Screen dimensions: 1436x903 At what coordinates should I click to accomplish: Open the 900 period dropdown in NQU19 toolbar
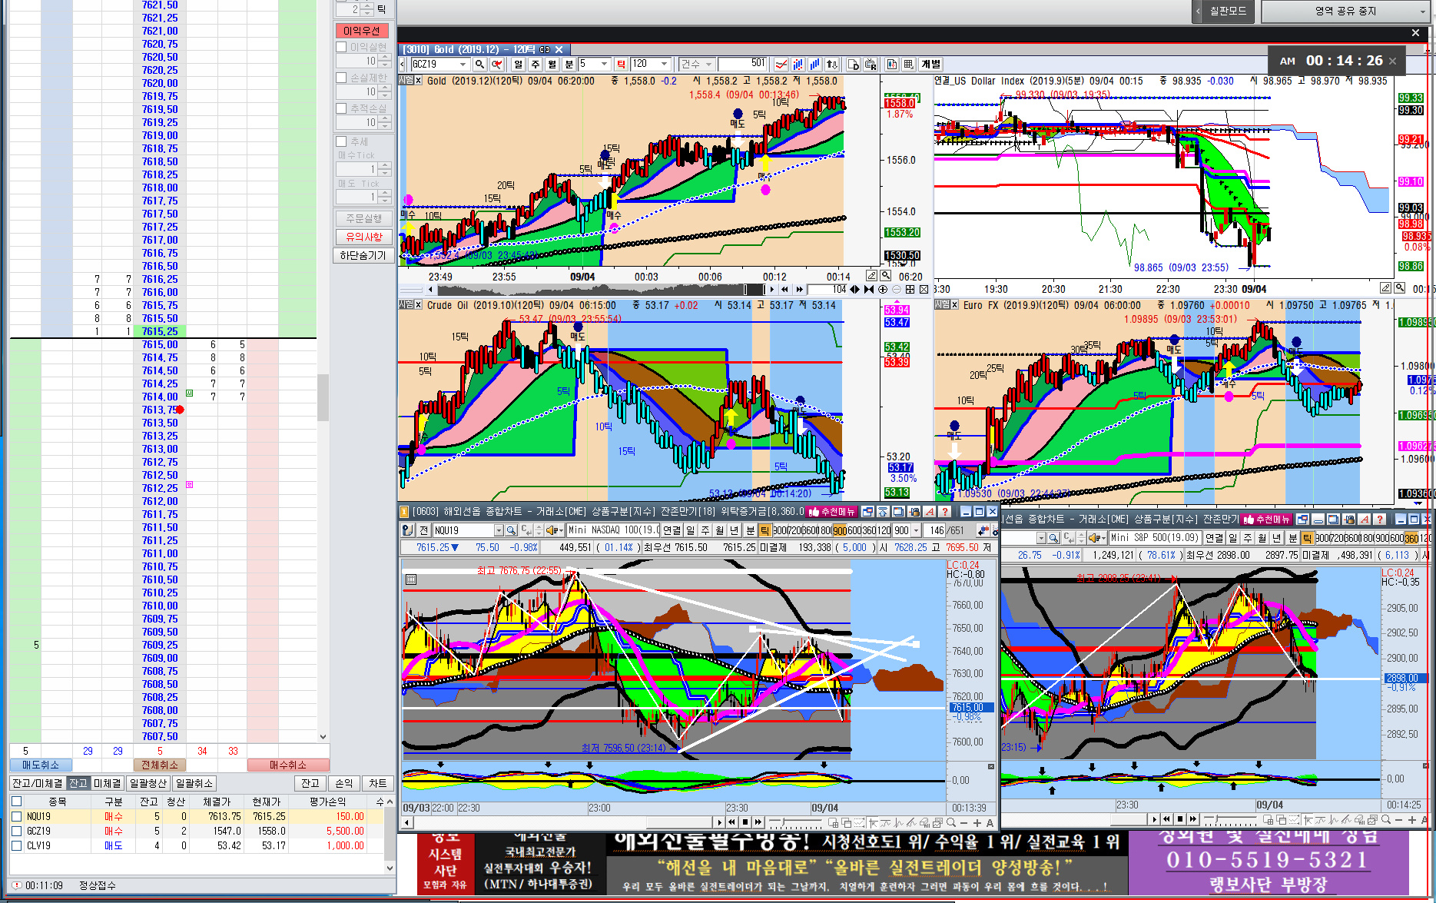tap(916, 530)
